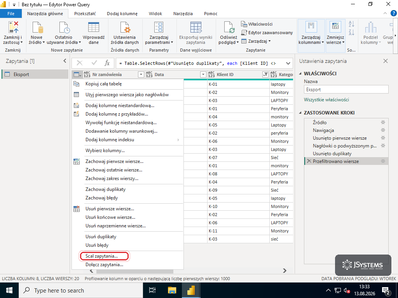Cancel formula edit with X icon
398x298 pixels.
coord(79,63)
